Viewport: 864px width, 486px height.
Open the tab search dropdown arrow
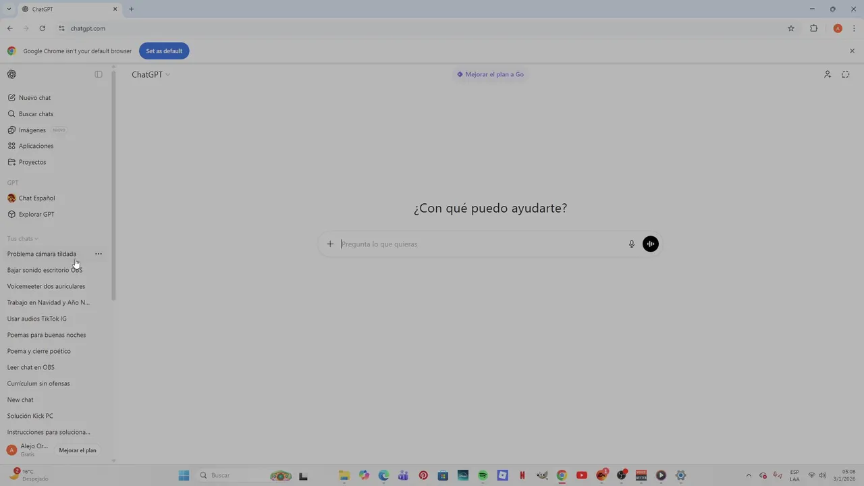(x=9, y=9)
